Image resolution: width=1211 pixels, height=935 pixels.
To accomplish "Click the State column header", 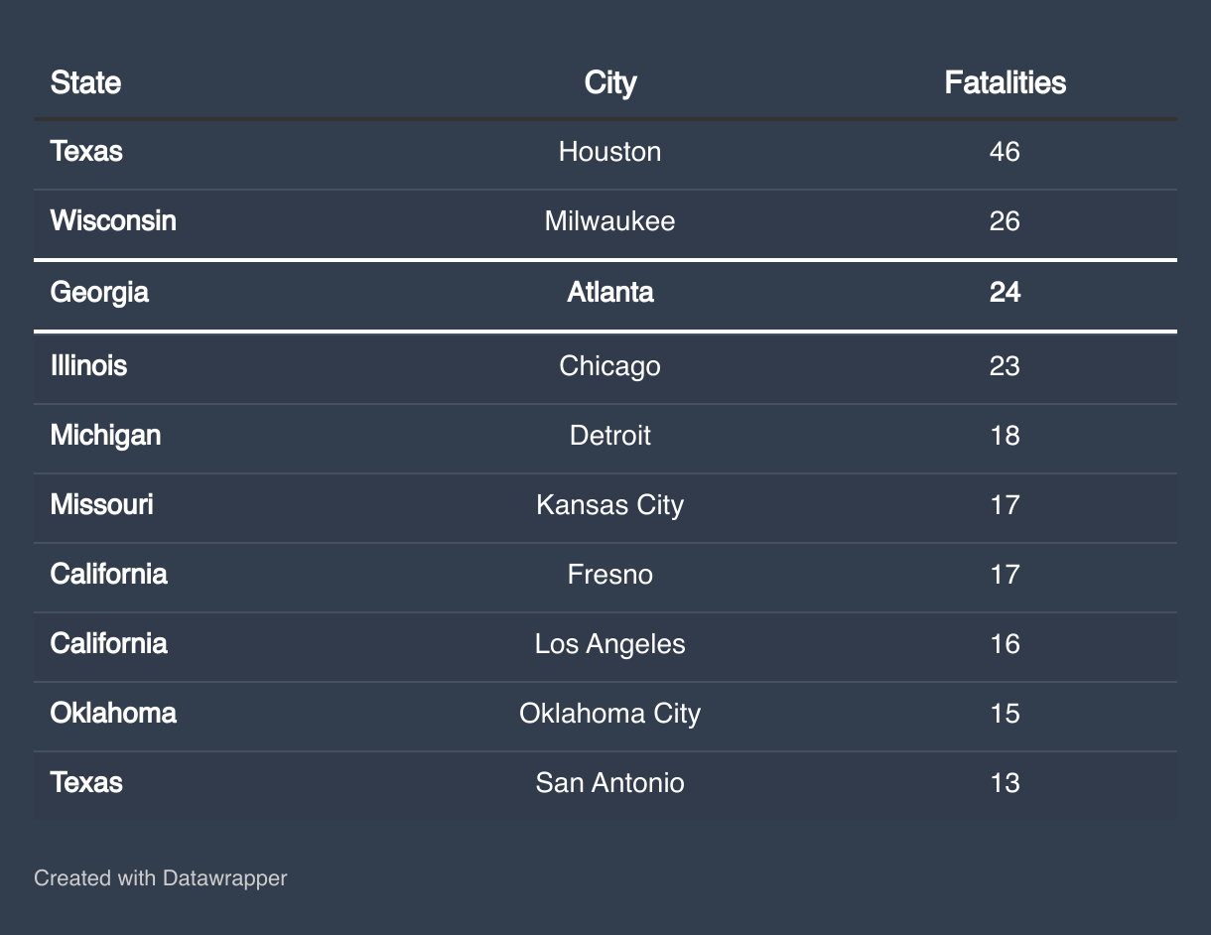I will coord(86,82).
